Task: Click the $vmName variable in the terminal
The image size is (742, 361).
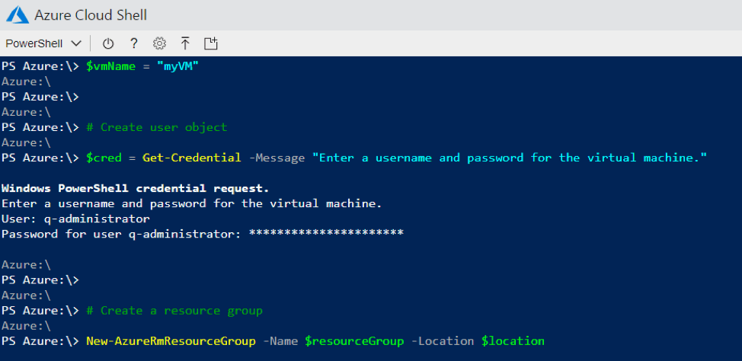Action: [110, 67]
